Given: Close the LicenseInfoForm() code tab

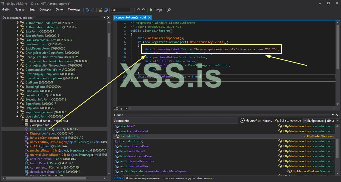Looking at the screenshot, I should click(x=149, y=17).
